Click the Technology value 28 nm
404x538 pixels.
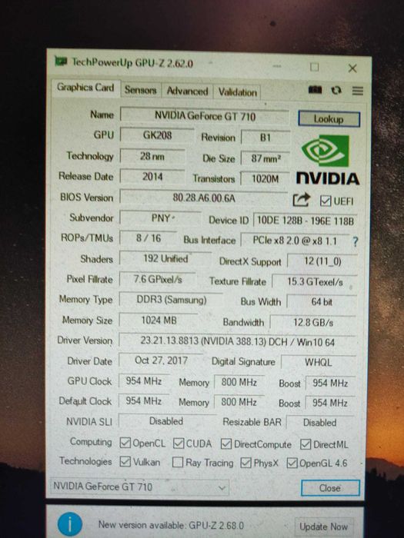click(x=152, y=157)
